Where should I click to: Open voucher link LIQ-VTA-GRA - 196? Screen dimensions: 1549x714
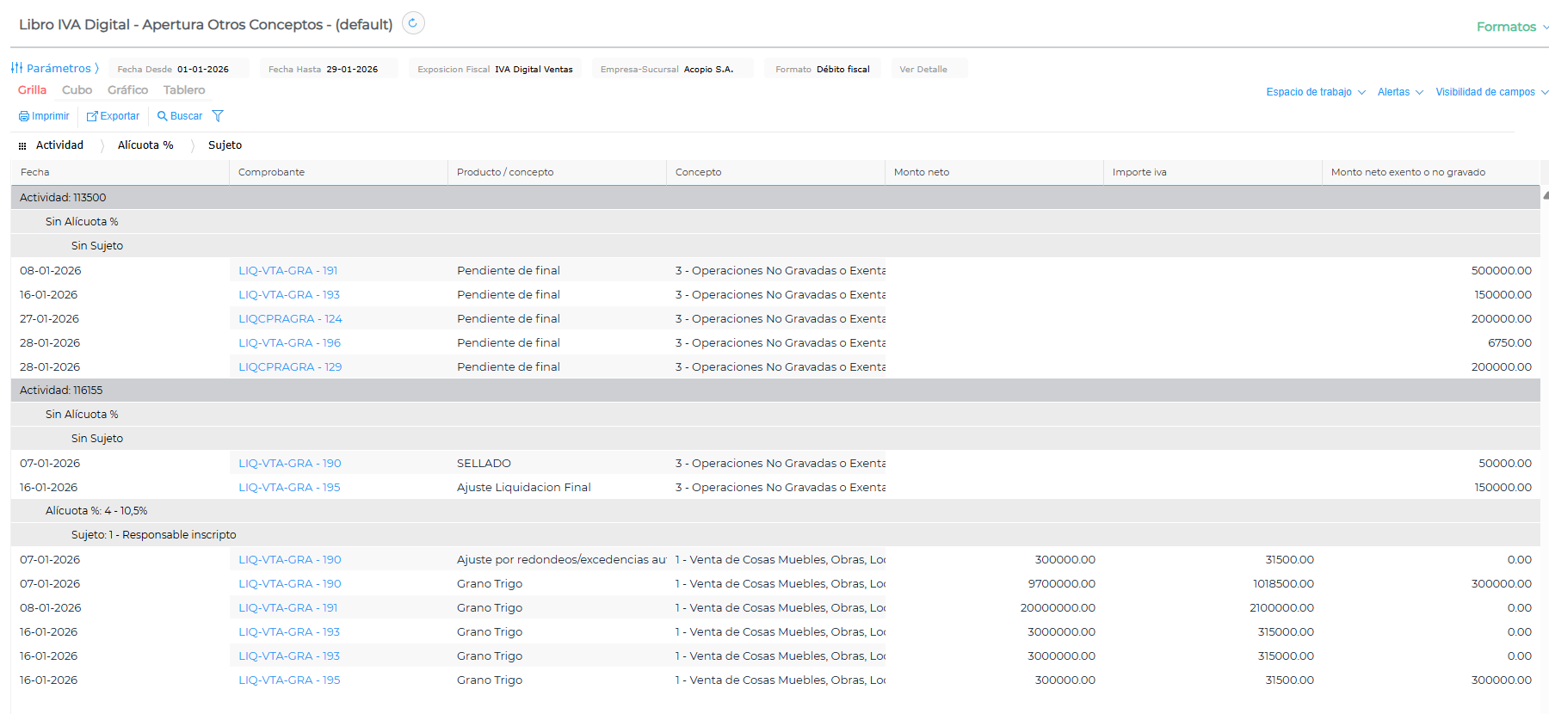click(x=289, y=342)
